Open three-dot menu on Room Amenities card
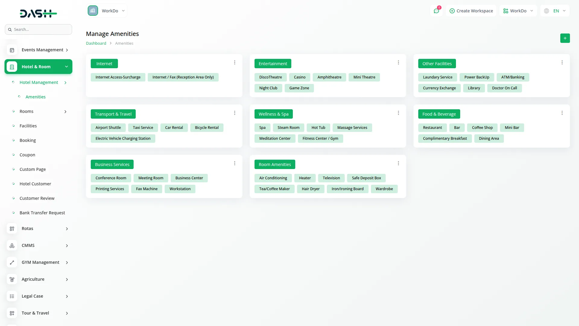 pyautogui.click(x=398, y=163)
